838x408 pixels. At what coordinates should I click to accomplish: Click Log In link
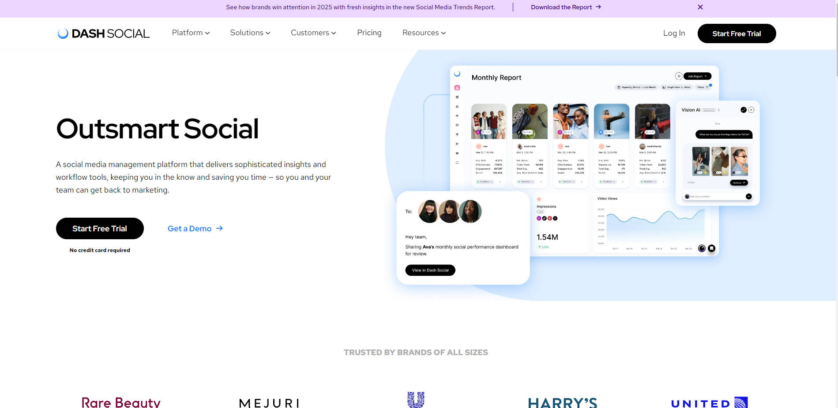click(674, 33)
